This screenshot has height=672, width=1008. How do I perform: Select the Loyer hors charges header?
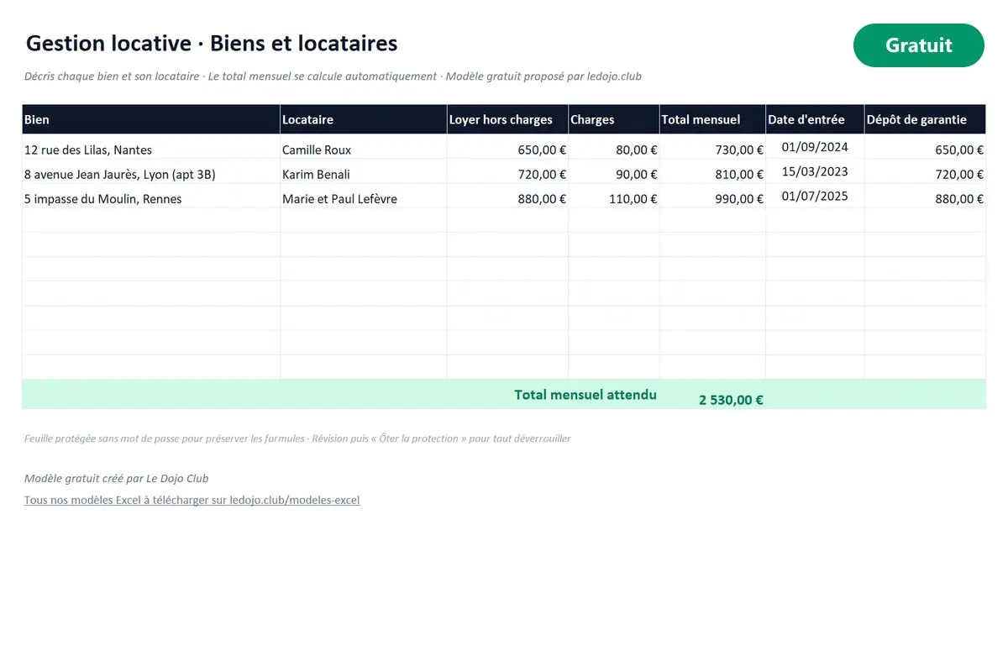(507, 119)
